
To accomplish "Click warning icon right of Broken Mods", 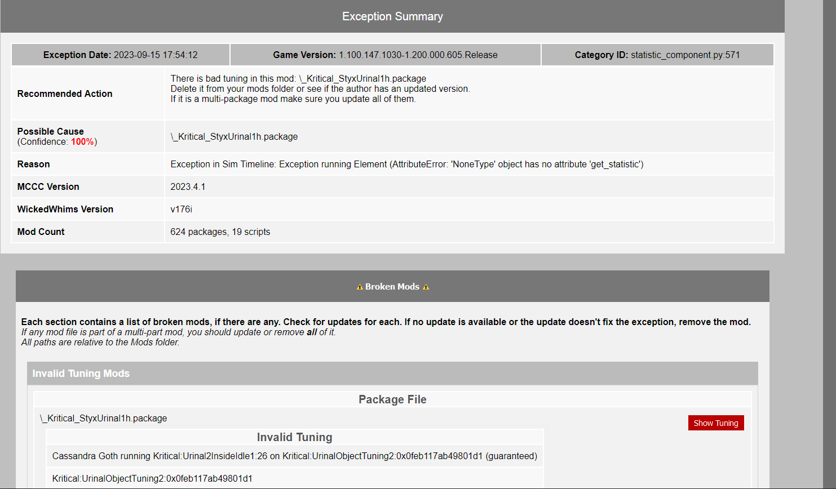I will point(426,287).
